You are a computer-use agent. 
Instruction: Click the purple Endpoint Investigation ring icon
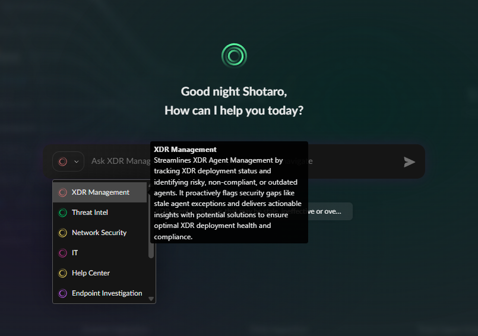click(62, 293)
